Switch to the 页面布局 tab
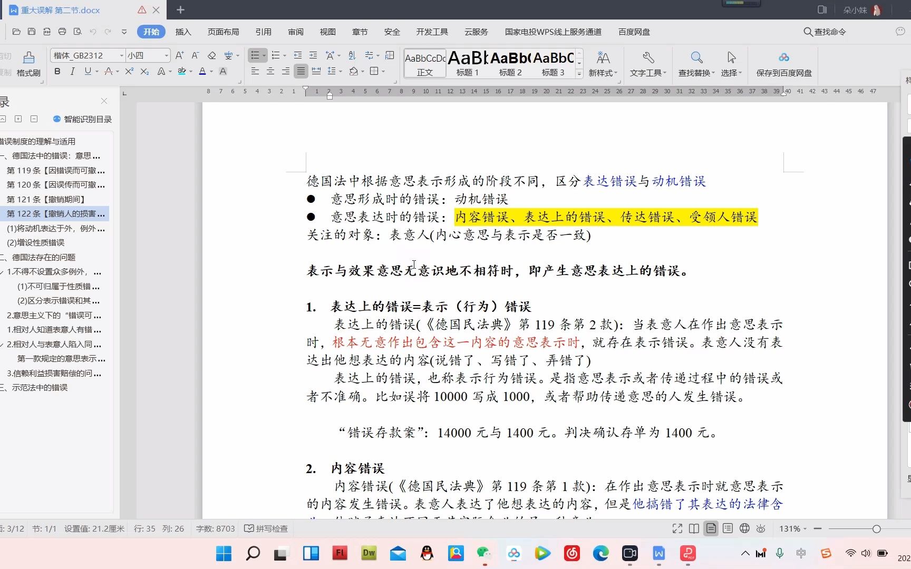The width and height of the screenshot is (911, 569). tap(223, 32)
